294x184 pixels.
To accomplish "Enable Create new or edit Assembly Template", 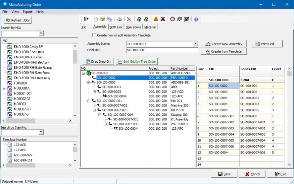I will pyautogui.click(x=94, y=35).
